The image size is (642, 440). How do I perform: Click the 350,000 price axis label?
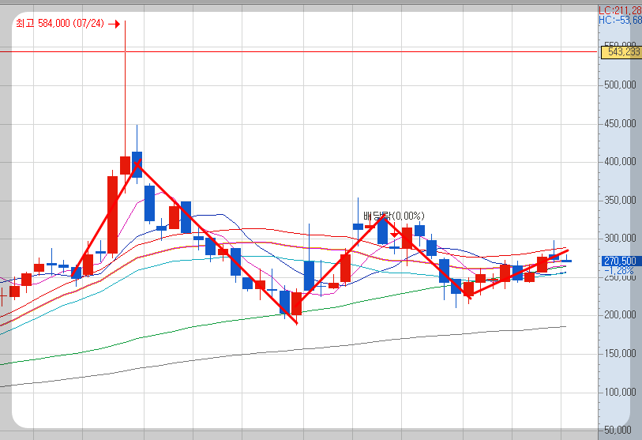pyautogui.click(x=620, y=200)
